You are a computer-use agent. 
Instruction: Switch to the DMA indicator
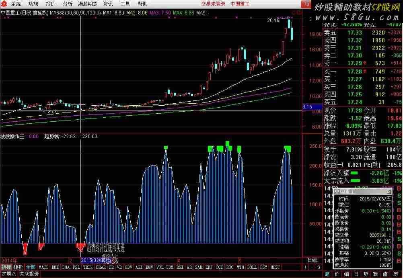click(x=66, y=267)
